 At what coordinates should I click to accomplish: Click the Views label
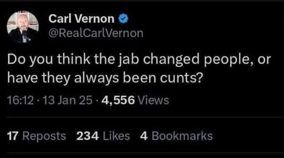(x=153, y=101)
